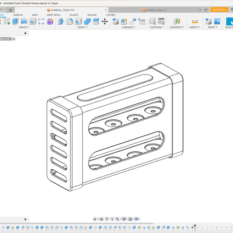Close the container_10pcs v14 tab
Viewport: 233px width, 233px height.
click(x=106, y=10)
